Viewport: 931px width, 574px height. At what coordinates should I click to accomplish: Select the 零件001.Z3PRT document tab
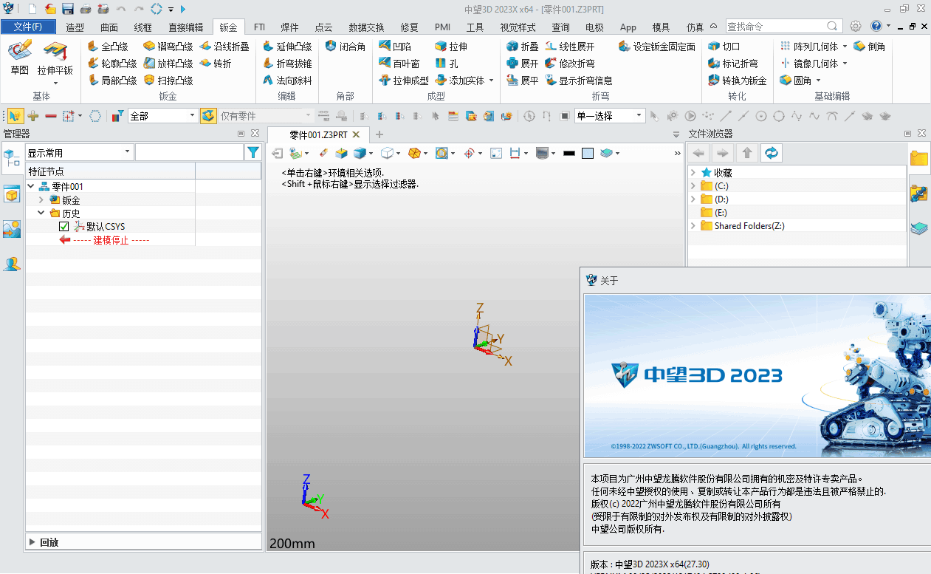point(318,134)
